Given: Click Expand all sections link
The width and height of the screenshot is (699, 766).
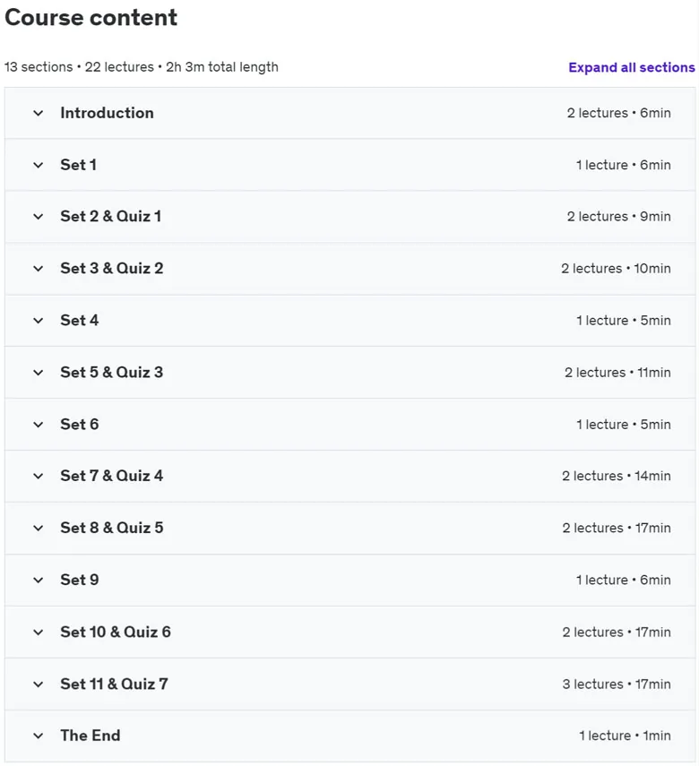Looking at the screenshot, I should [x=632, y=67].
